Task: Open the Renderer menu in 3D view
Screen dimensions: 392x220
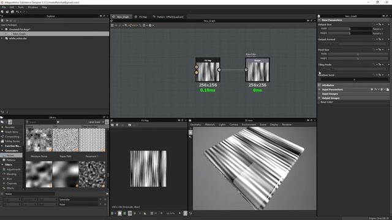Action: click(x=287, y=125)
